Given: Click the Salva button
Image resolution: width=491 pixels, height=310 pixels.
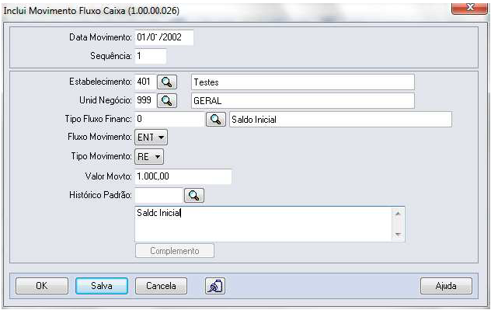Looking at the screenshot, I should (x=102, y=286).
